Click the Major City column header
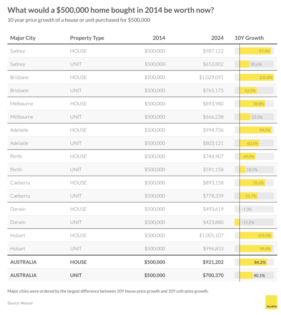This screenshot has width=281, height=315. pyautogui.click(x=23, y=38)
